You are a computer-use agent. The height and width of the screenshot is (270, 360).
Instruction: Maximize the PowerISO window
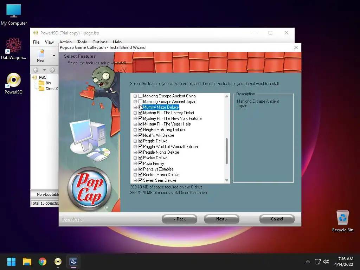point(270,33)
